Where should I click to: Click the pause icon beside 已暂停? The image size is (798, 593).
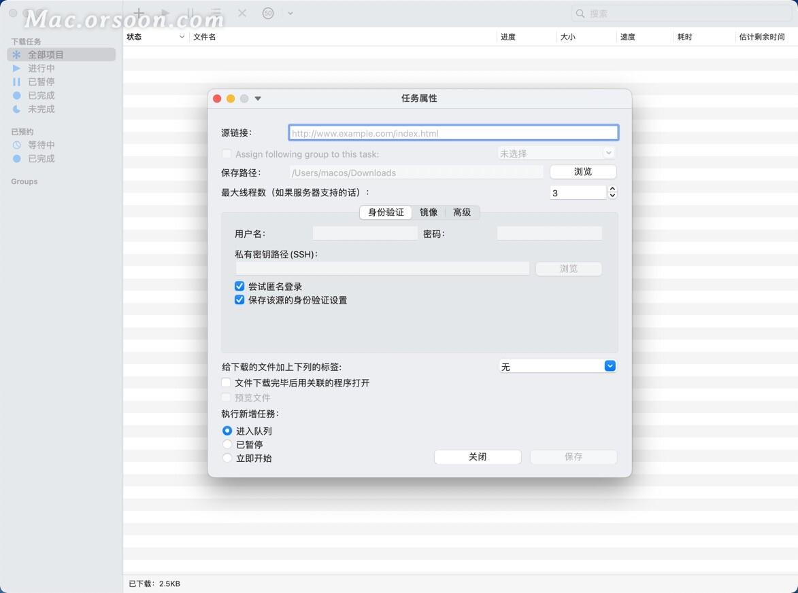tap(17, 82)
